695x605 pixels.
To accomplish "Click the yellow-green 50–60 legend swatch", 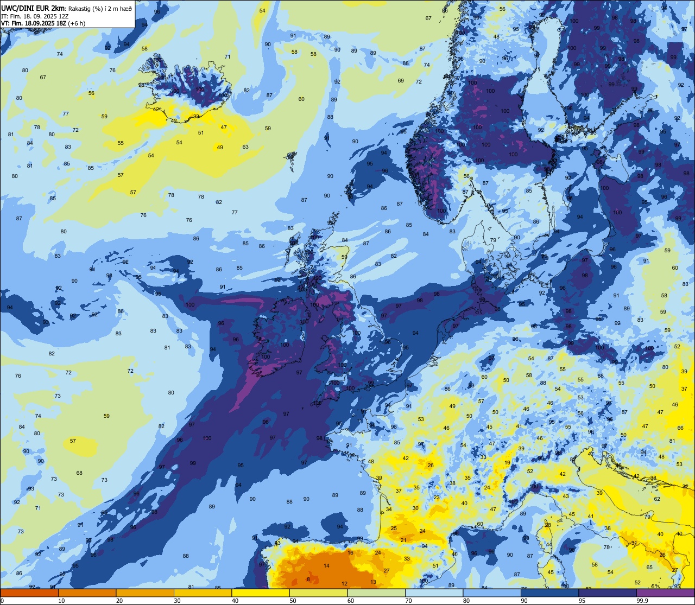I will point(318,593).
